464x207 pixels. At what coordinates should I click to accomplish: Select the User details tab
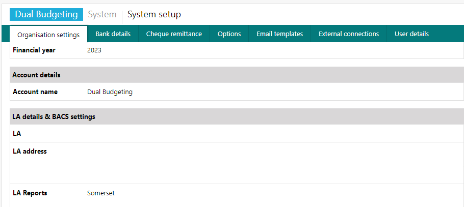pos(411,34)
